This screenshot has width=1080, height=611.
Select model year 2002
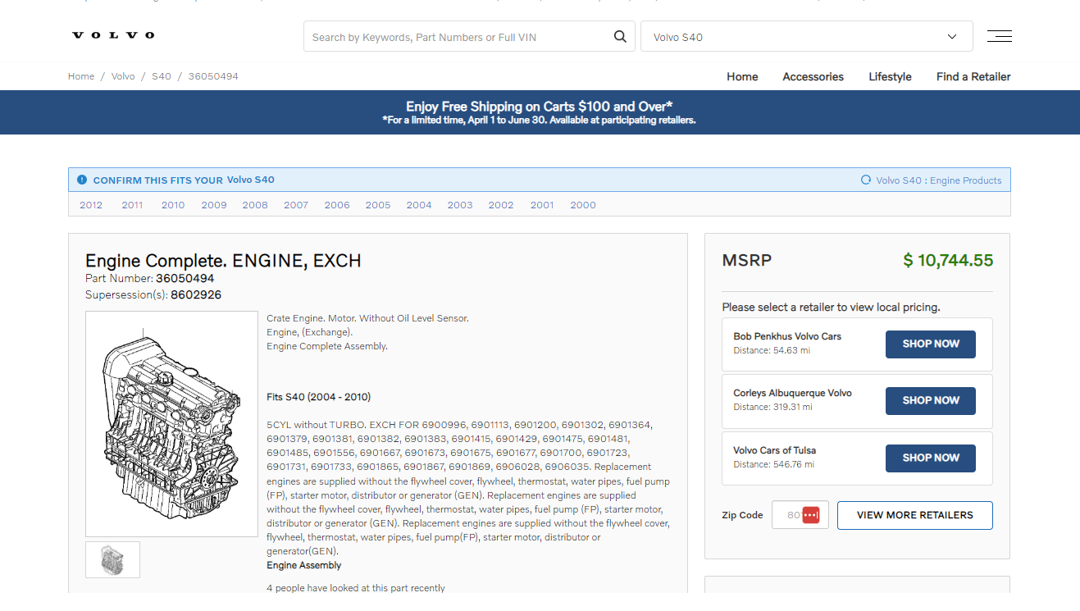click(x=501, y=205)
